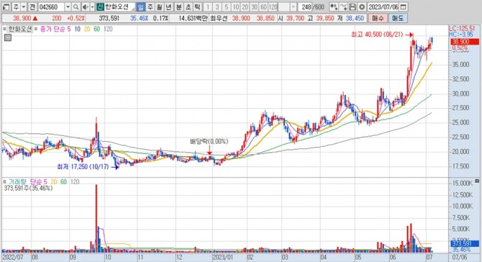The width and height of the screenshot is (482, 262).
Task: Select the 3 interval button
Action: click(x=217, y=6)
